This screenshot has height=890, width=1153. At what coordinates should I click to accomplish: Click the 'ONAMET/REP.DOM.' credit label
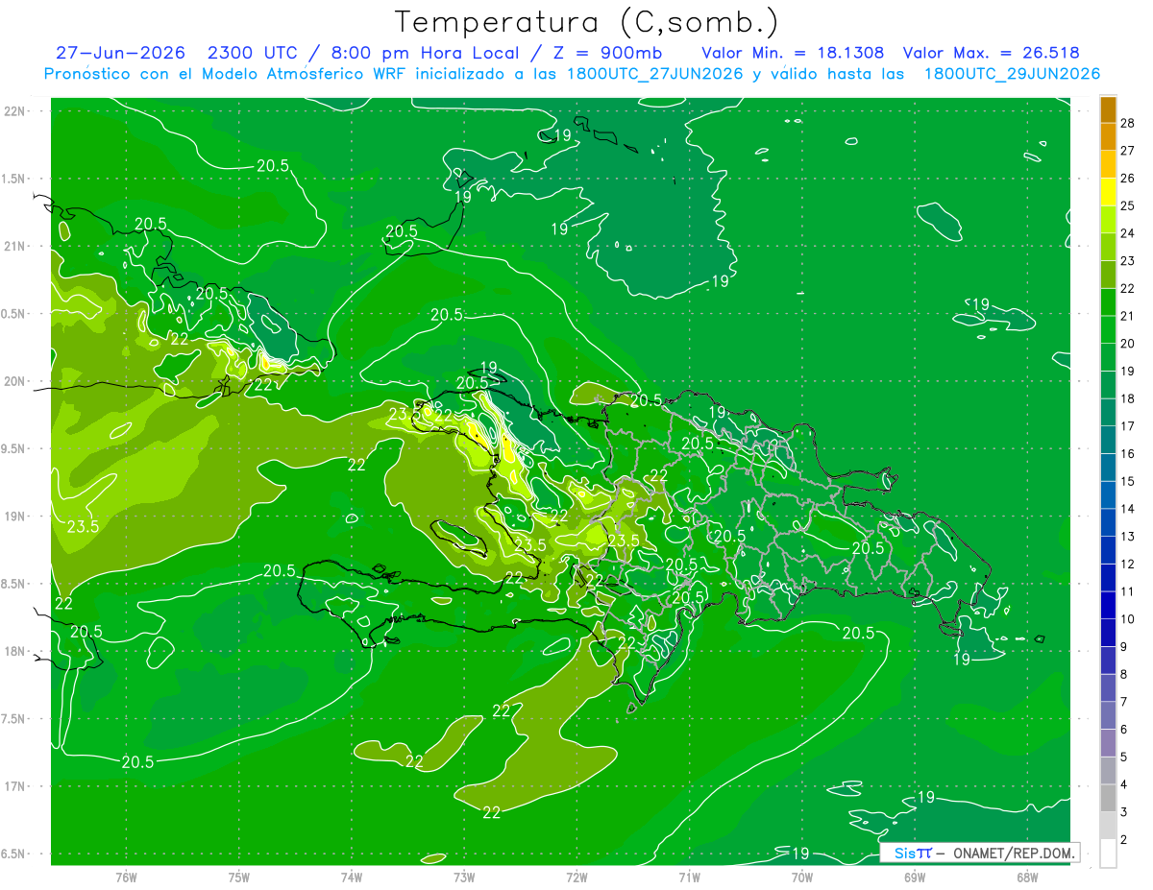coord(1012,853)
